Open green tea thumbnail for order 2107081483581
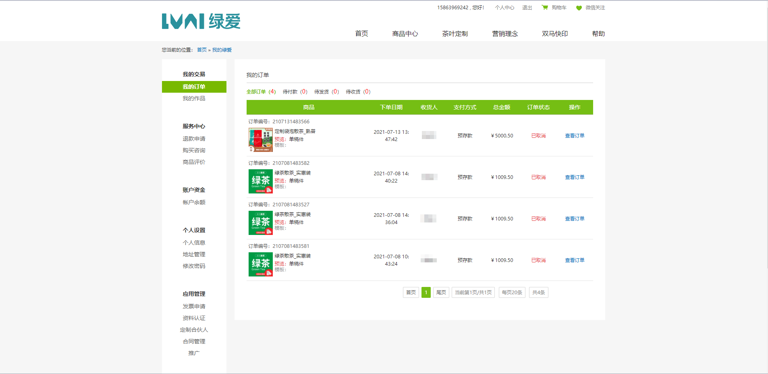Image resolution: width=768 pixels, height=374 pixels. [x=260, y=264]
